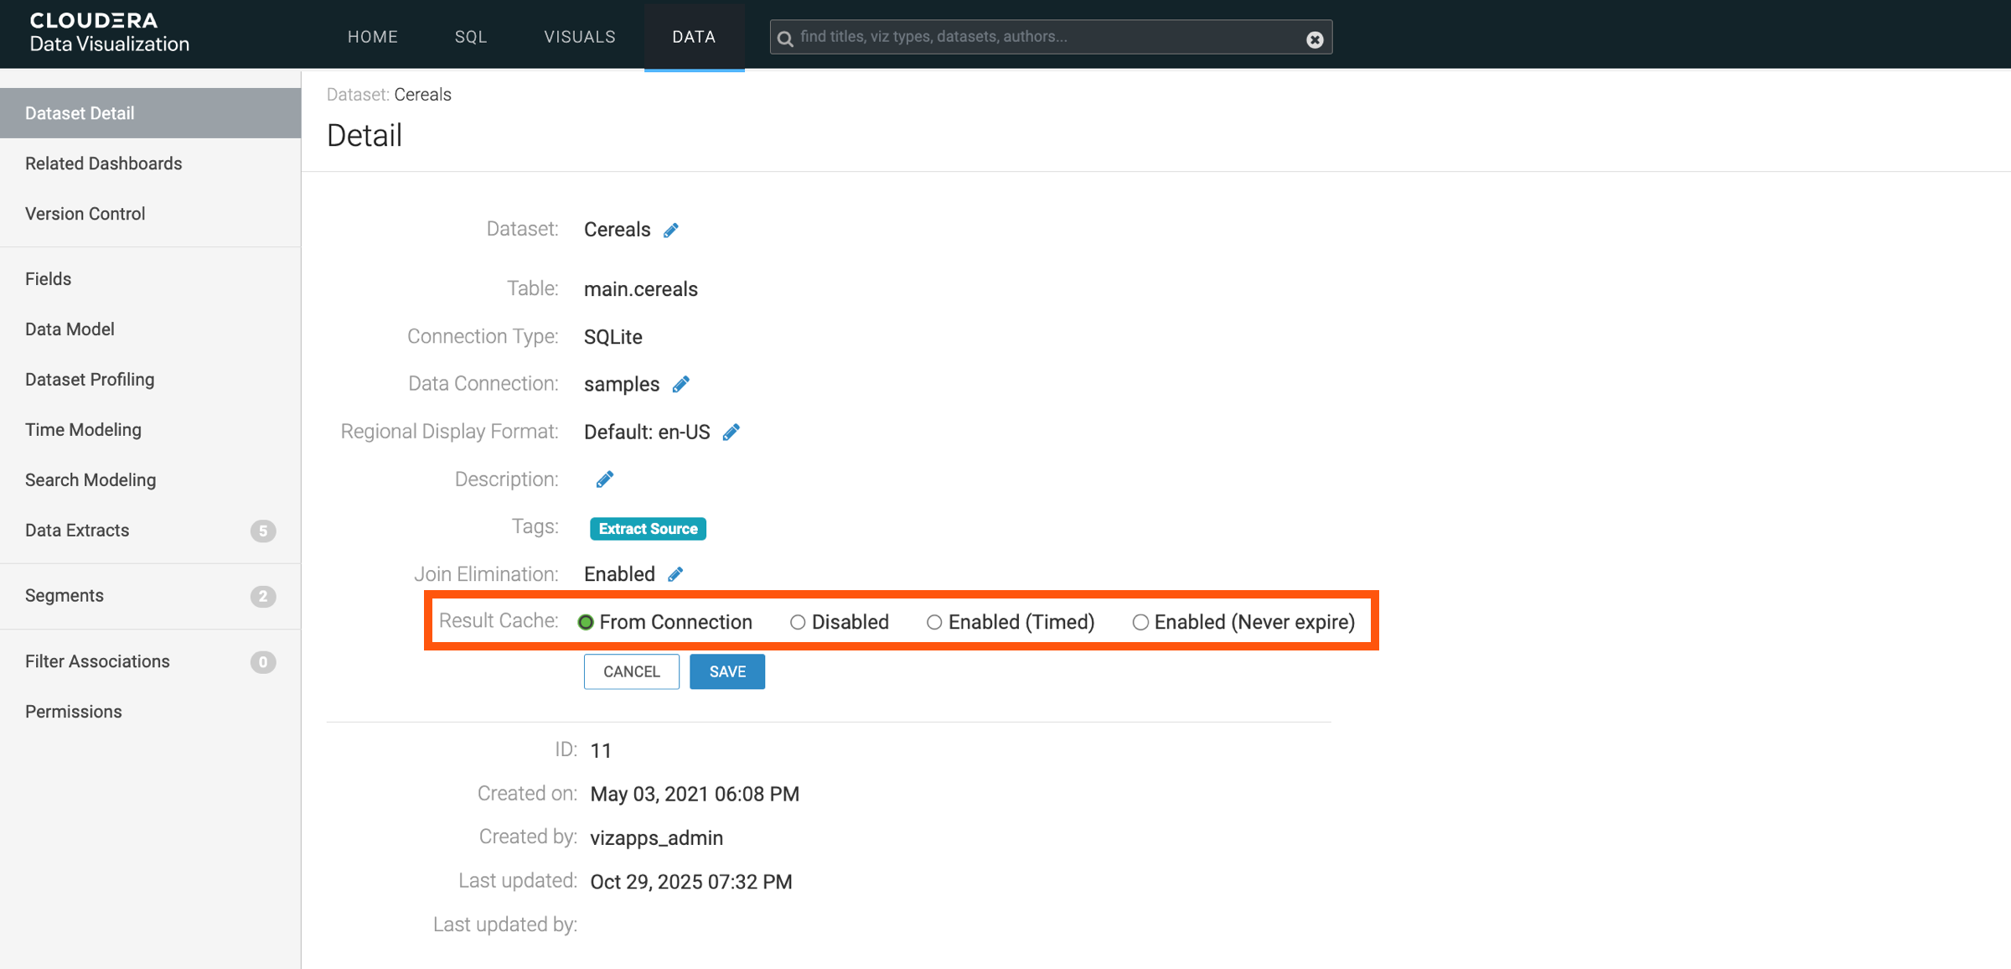Click pencil icon next to samples connection

pos(681,384)
